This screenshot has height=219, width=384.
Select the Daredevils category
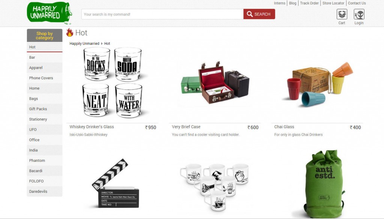[45, 191]
